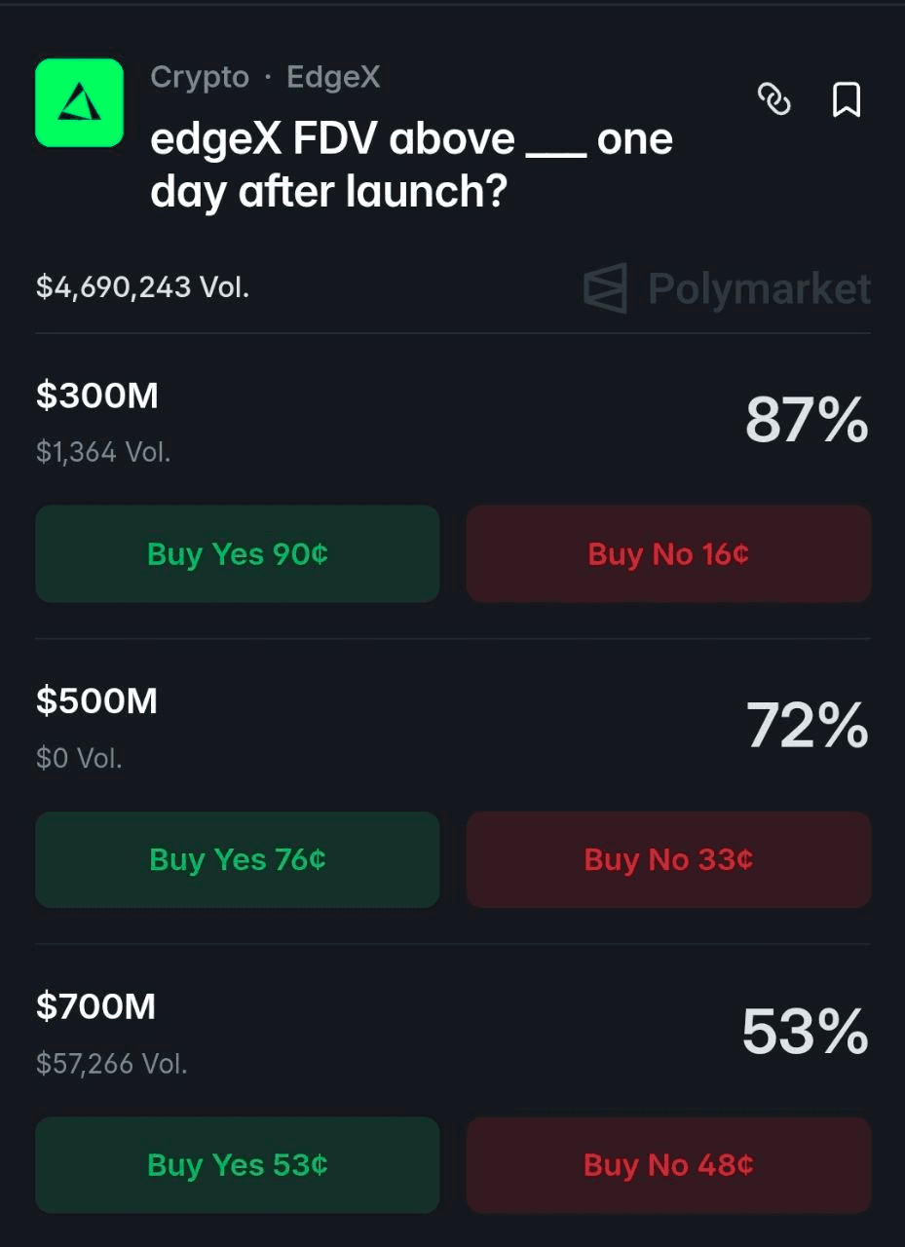Open the Crypto category link
Screen dimensions: 905x1247
tap(200, 77)
